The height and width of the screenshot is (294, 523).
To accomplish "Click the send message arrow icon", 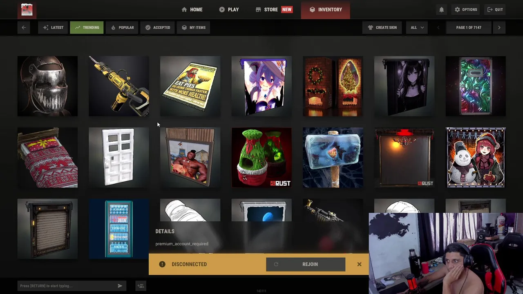I will pos(120,286).
